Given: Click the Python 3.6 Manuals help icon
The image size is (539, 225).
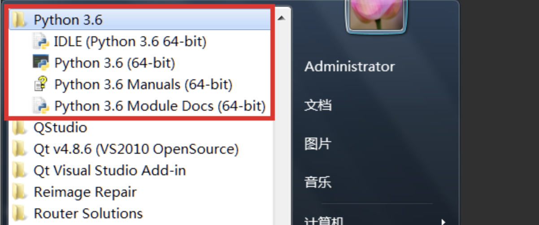Looking at the screenshot, I should click(40, 84).
